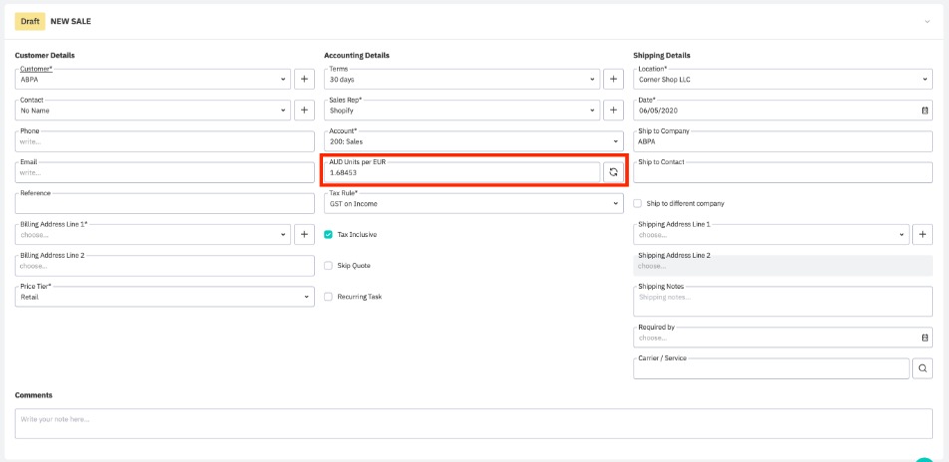Click plus icon next to Sales Rep
Viewport: 949px width, 462px height.
[x=614, y=110]
